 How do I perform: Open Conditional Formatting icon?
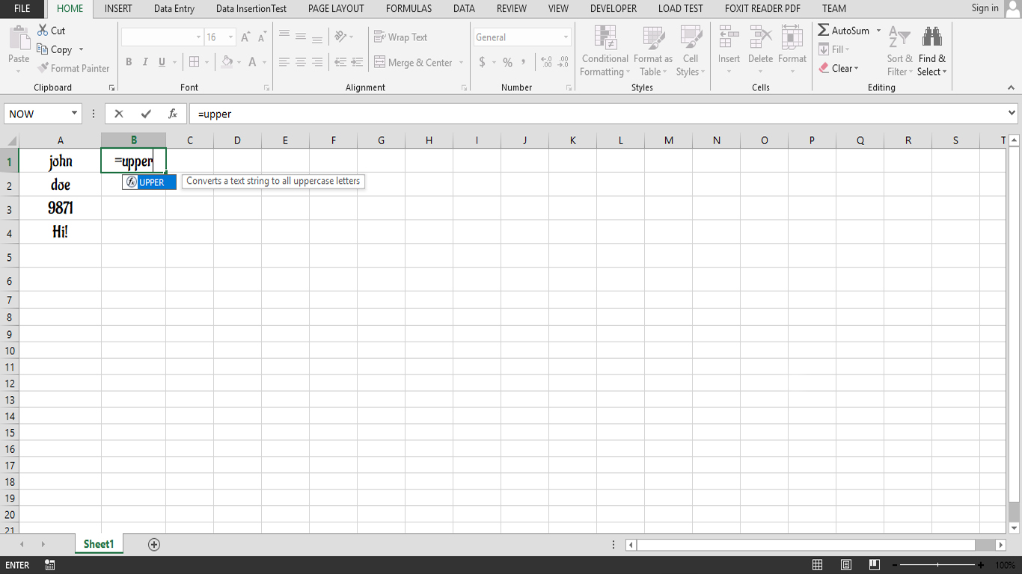[605, 37]
